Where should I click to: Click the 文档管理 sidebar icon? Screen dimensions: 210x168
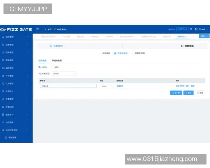(x=3, y=83)
